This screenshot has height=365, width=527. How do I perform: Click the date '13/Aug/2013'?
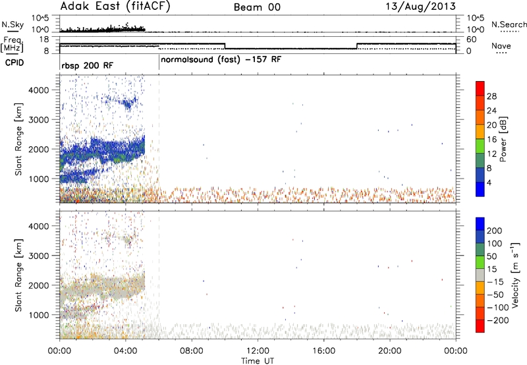pos(420,7)
